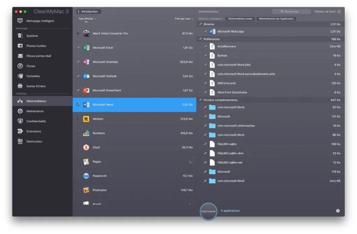Click the Molotov app icon
Screen dimensions: 357x234
86,119
